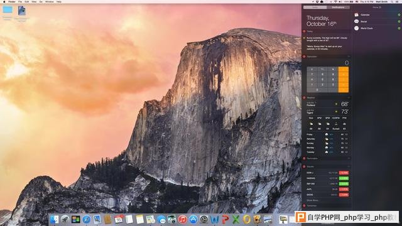Click the Wi-Fi status icon in menu bar
The height and width of the screenshot is (226, 402).
(335, 1)
